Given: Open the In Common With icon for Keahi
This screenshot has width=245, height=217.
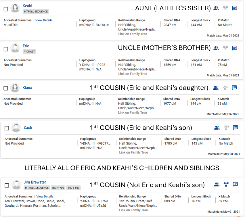Looking at the screenshot, I should 216,8.
